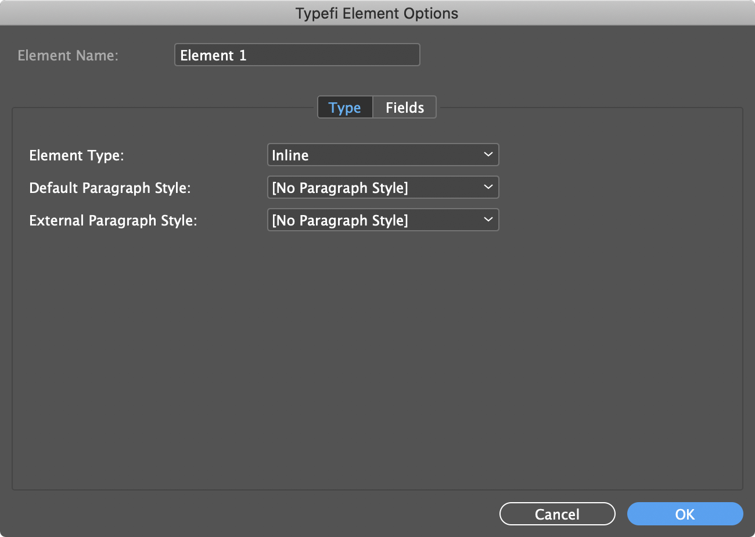755x537 pixels.
Task: Click the 'Element Name:' label
Action: point(68,55)
